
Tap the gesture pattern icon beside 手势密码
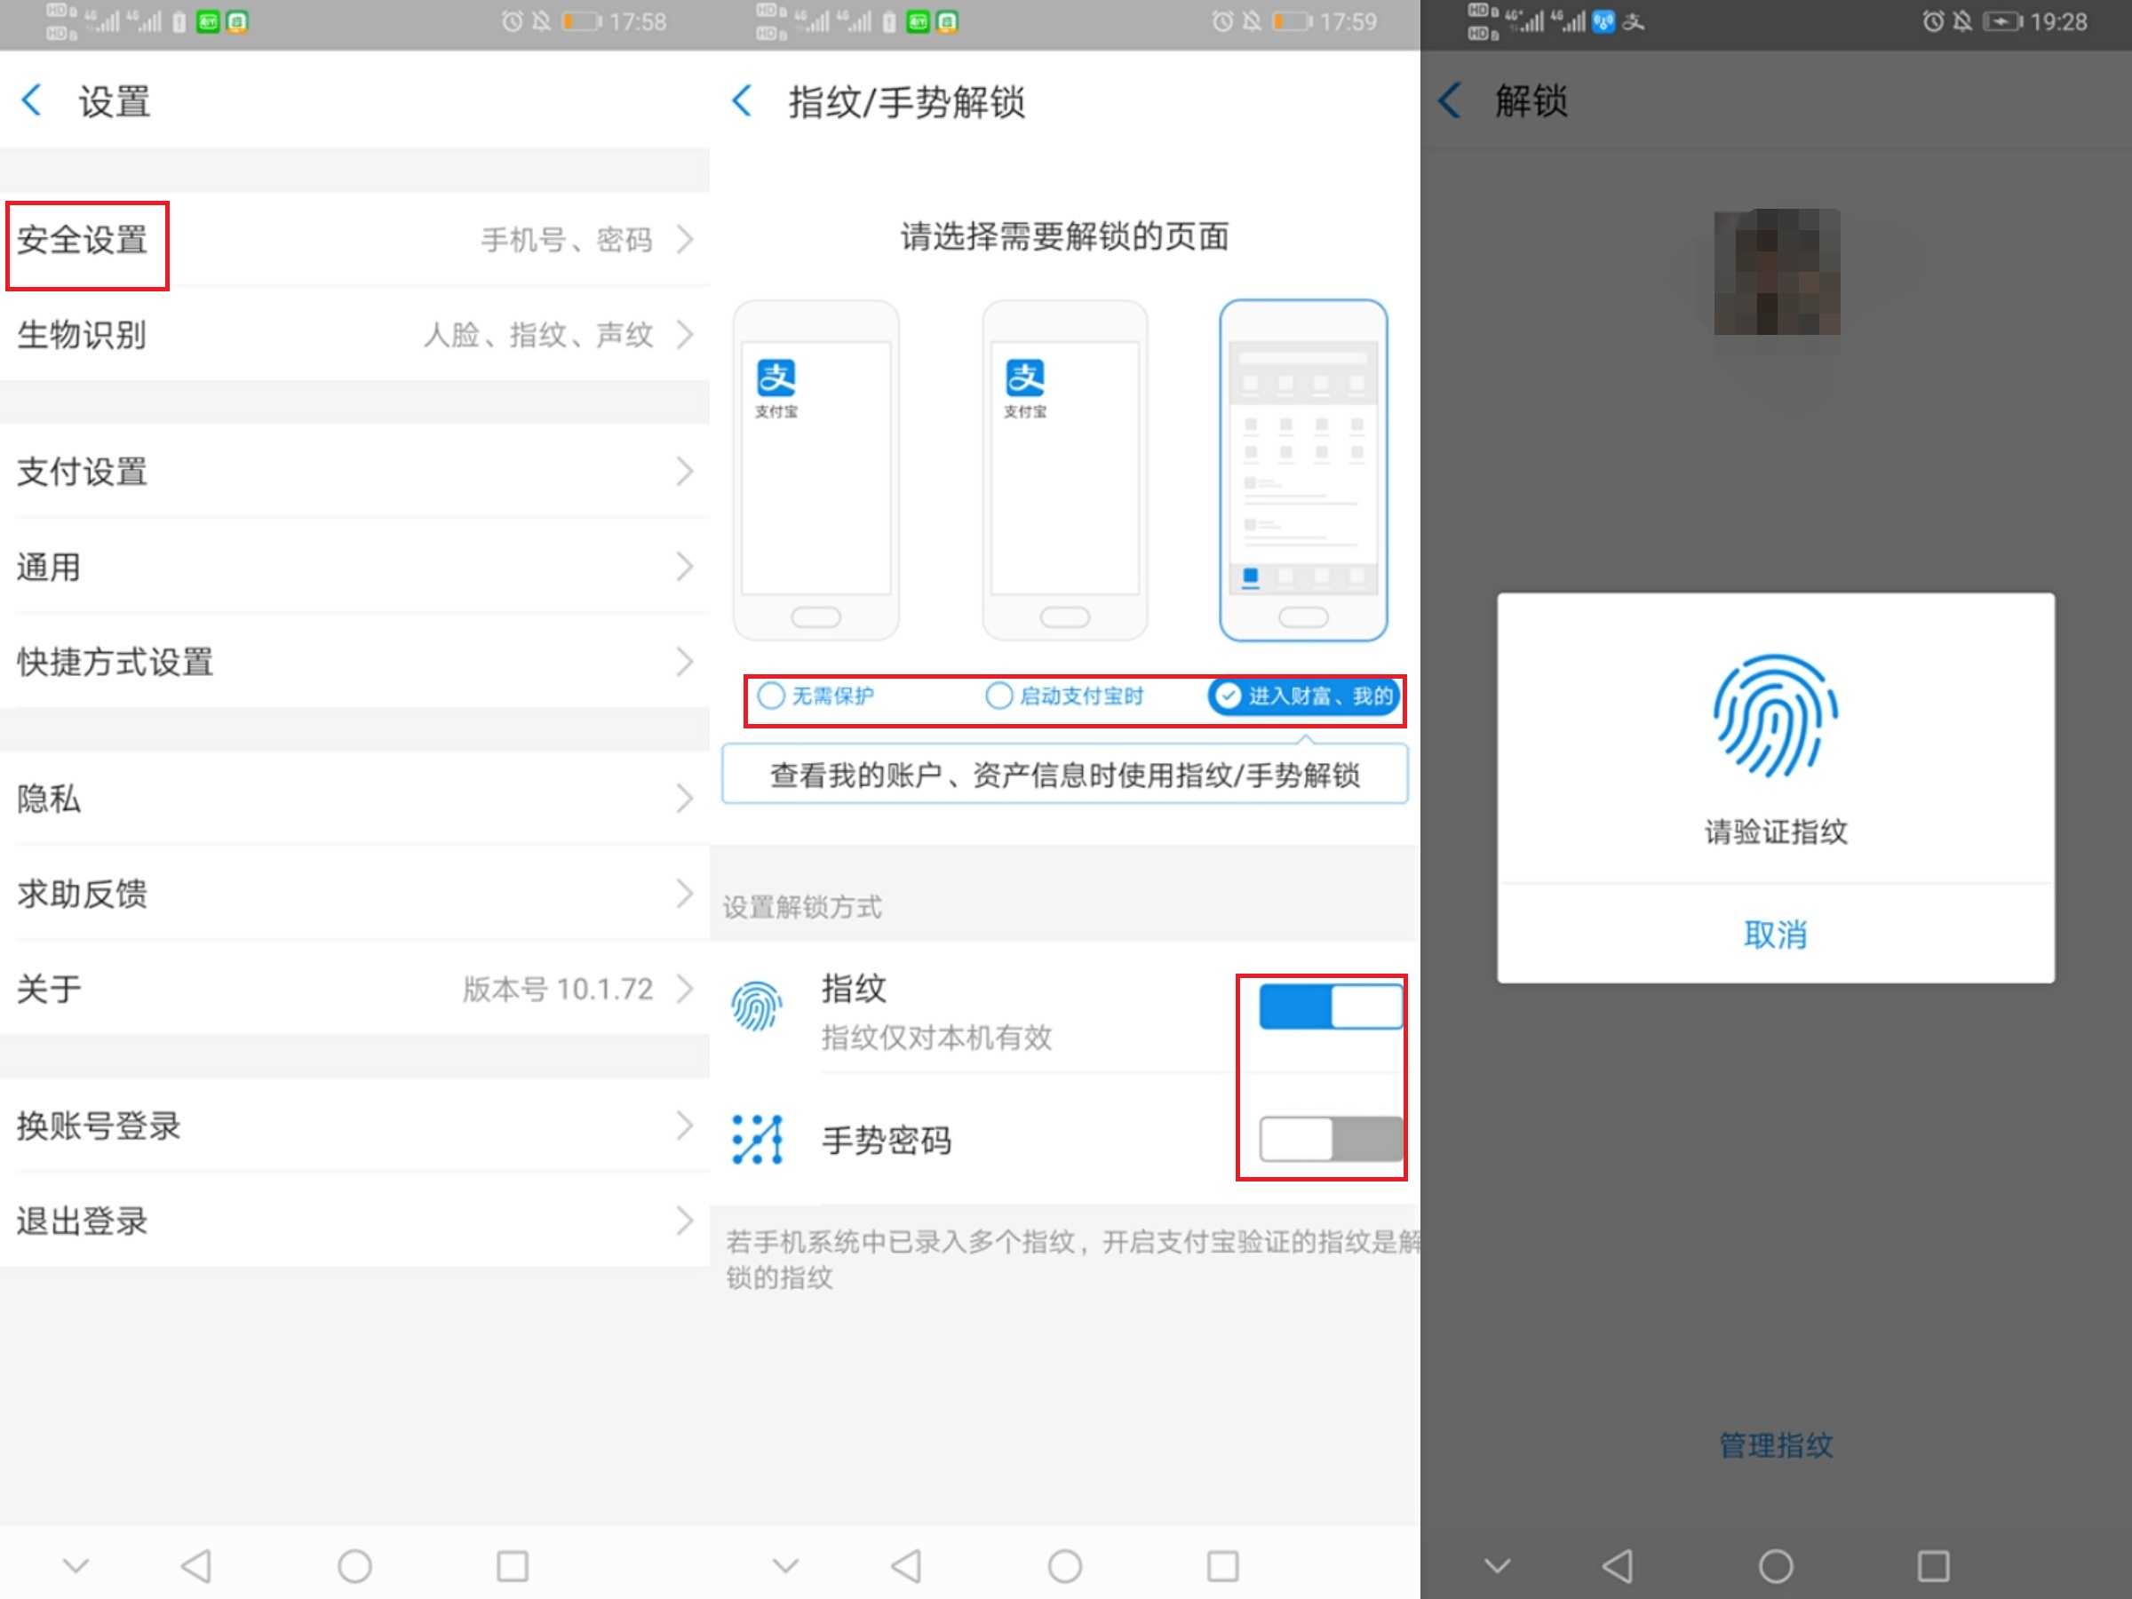(756, 1141)
